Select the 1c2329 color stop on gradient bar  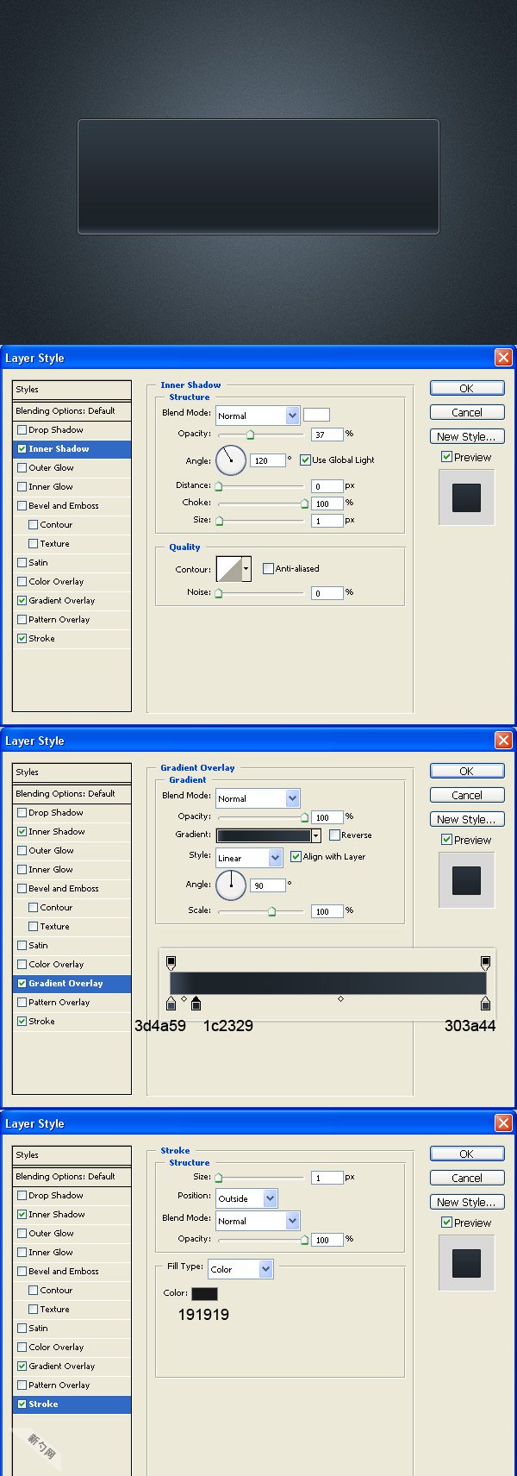196,1004
